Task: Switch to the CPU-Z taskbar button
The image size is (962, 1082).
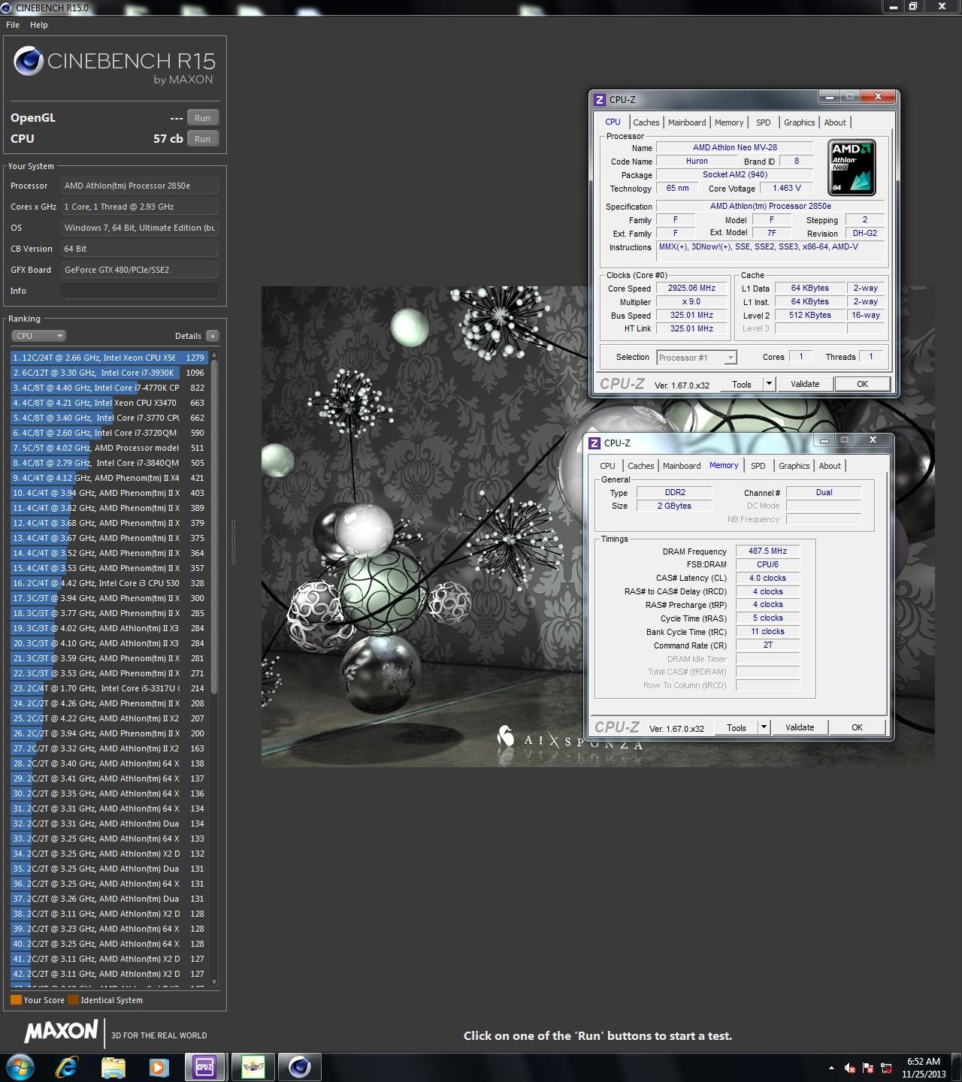Action: pos(204,1066)
